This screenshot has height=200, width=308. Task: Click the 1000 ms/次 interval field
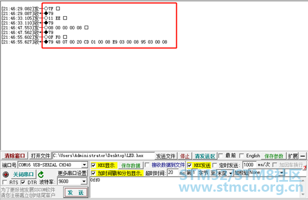pos(249,165)
